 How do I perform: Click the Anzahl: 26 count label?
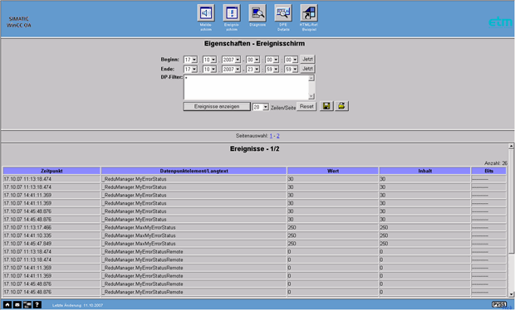point(496,163)
